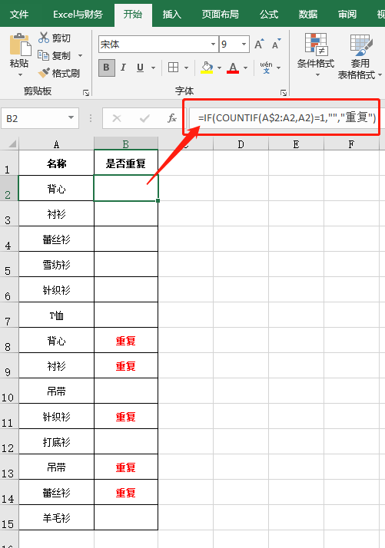The height and width of the screenshot is (548, 385).
Task: Open Conditional Formatting (条件格式)
Action: click(316, 55)
